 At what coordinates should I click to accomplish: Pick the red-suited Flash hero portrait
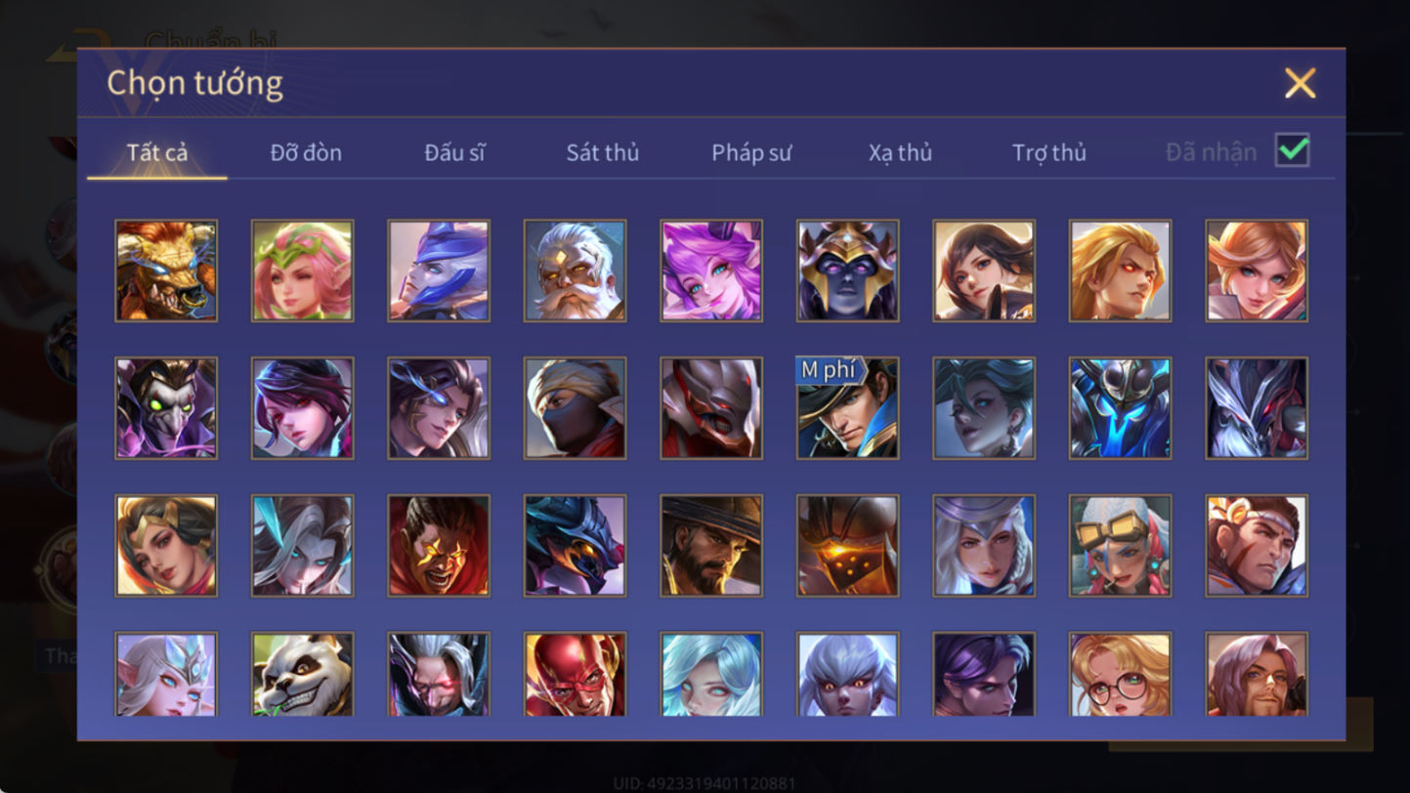pos(575,674)
